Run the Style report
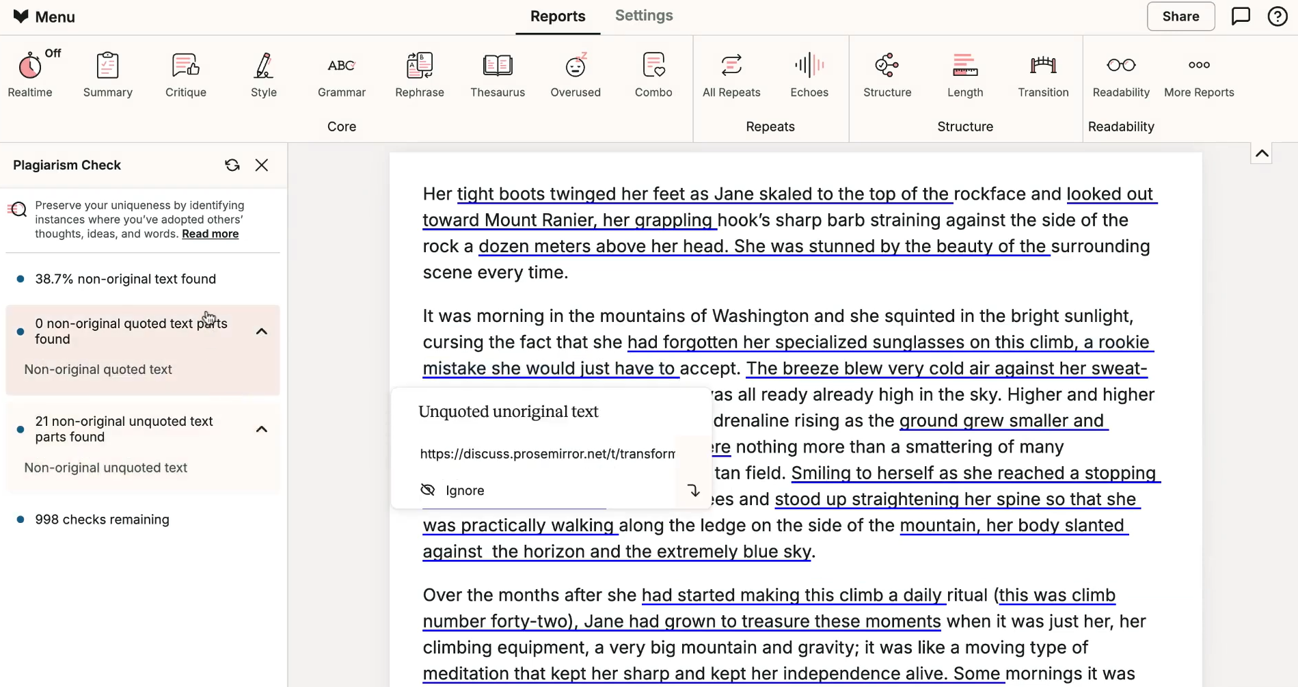The width and height of the screenshot is (1298, 687). (264, 75)
